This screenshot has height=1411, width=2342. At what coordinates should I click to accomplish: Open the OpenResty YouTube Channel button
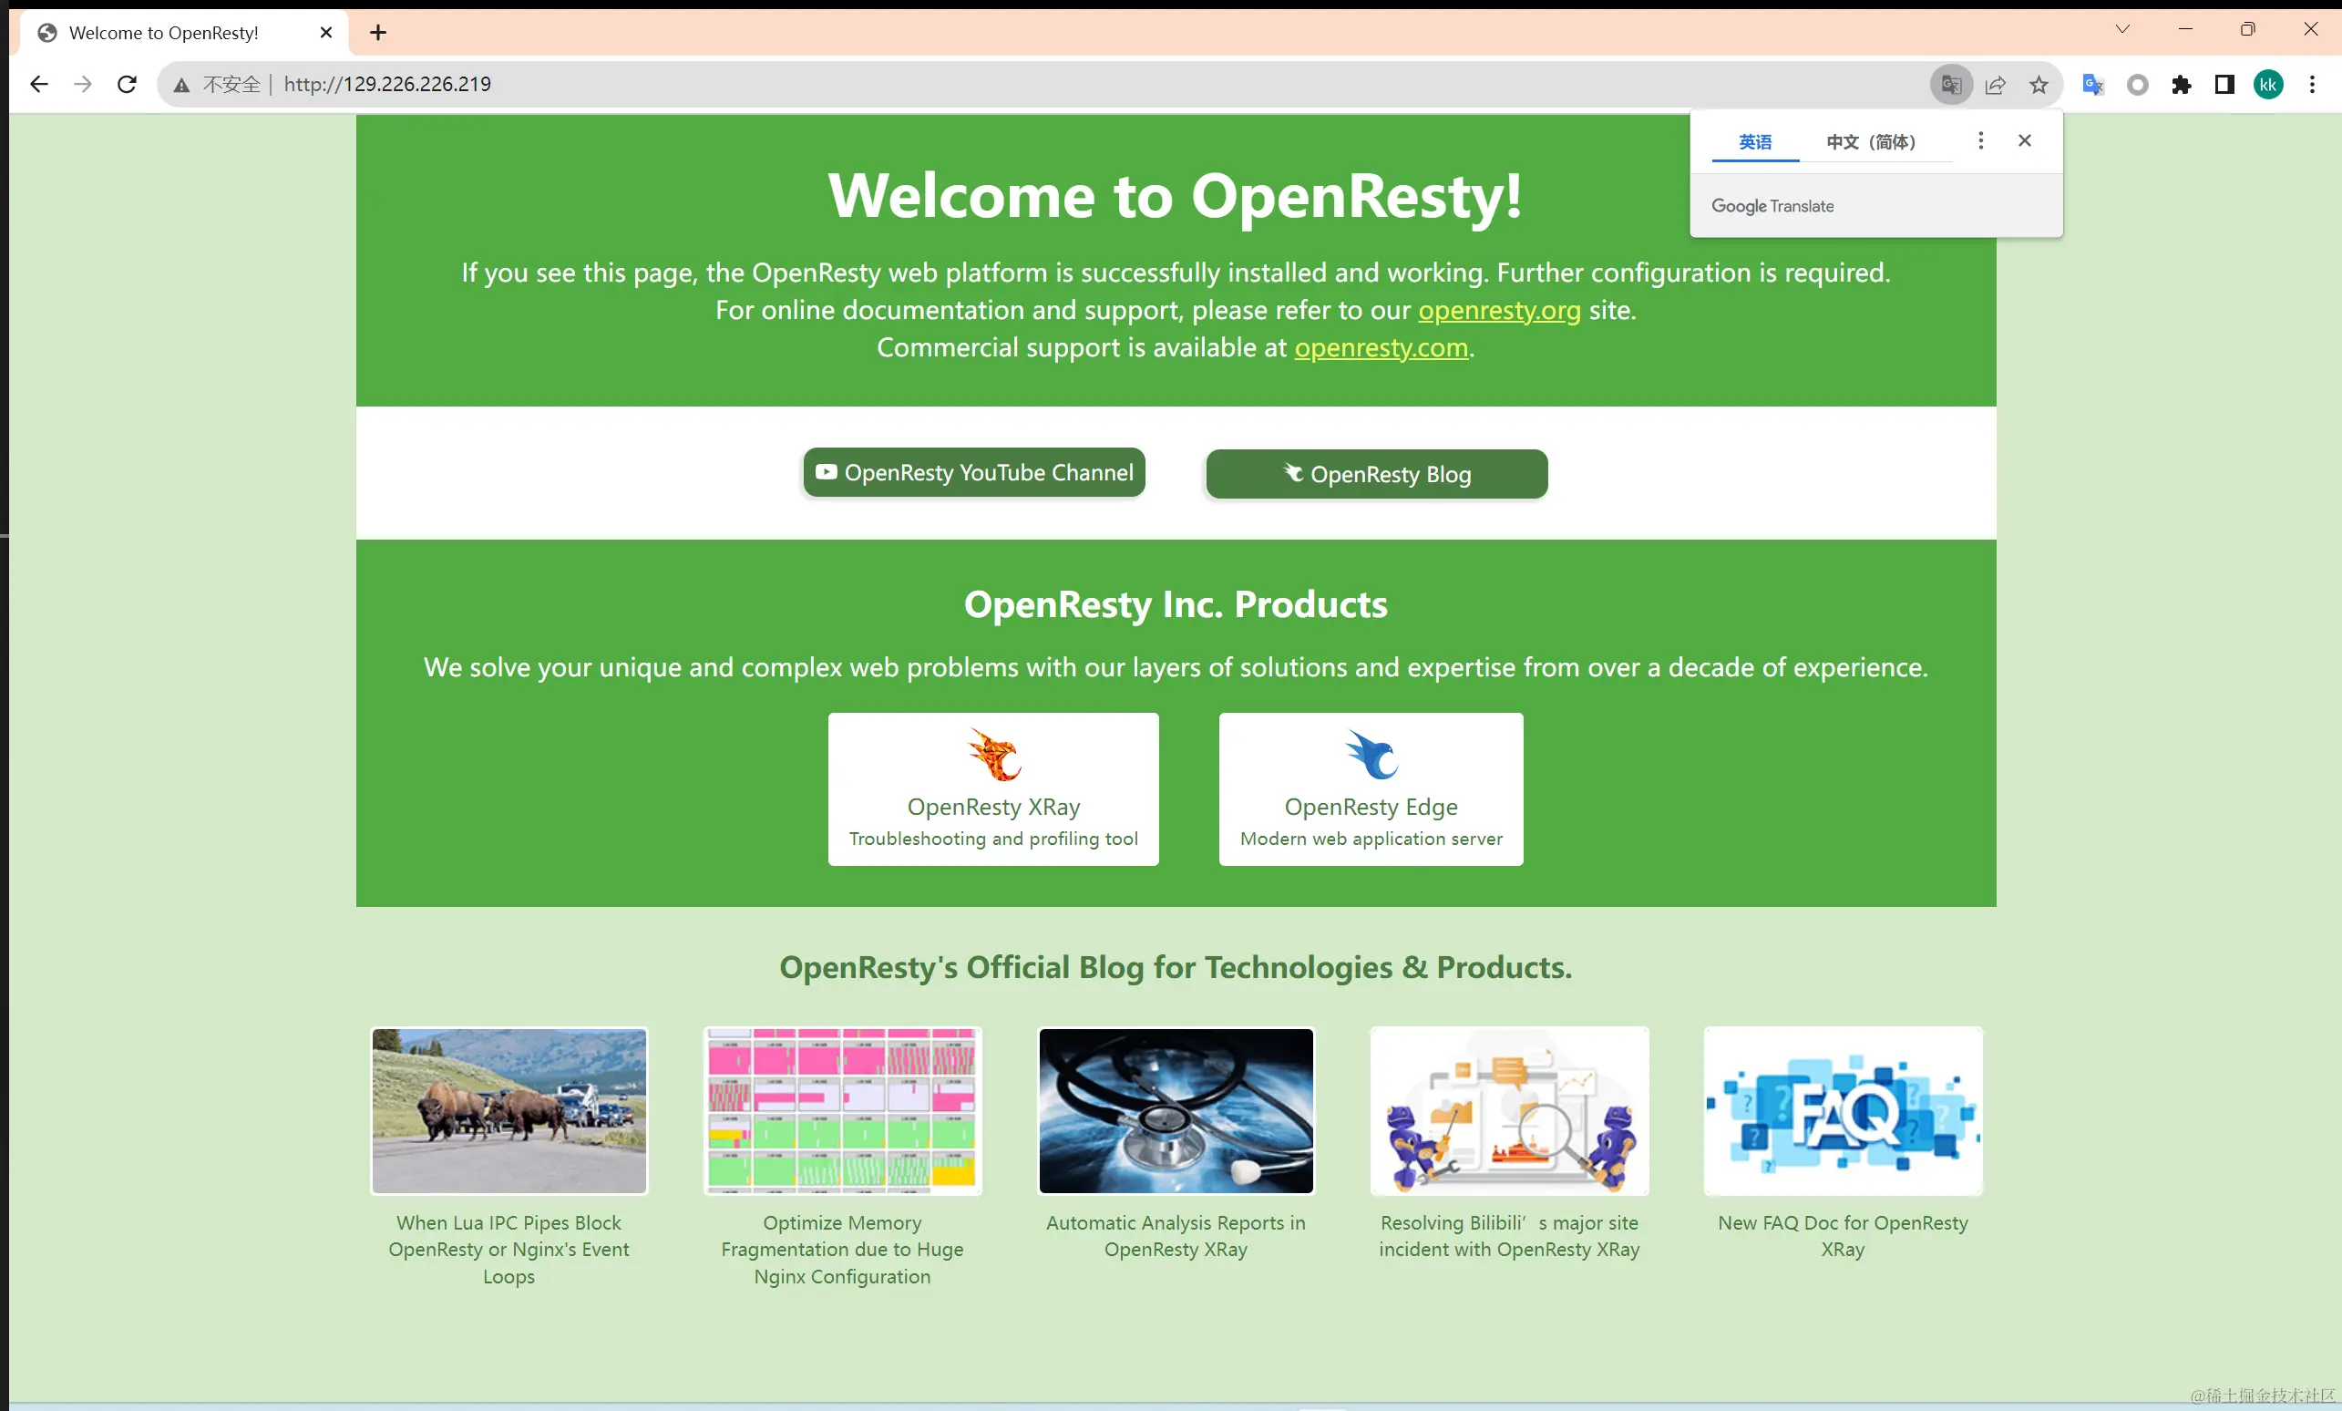coord(974,472)
